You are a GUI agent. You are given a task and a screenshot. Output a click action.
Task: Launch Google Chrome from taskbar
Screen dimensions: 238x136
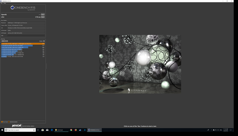(x=71, y=130)
